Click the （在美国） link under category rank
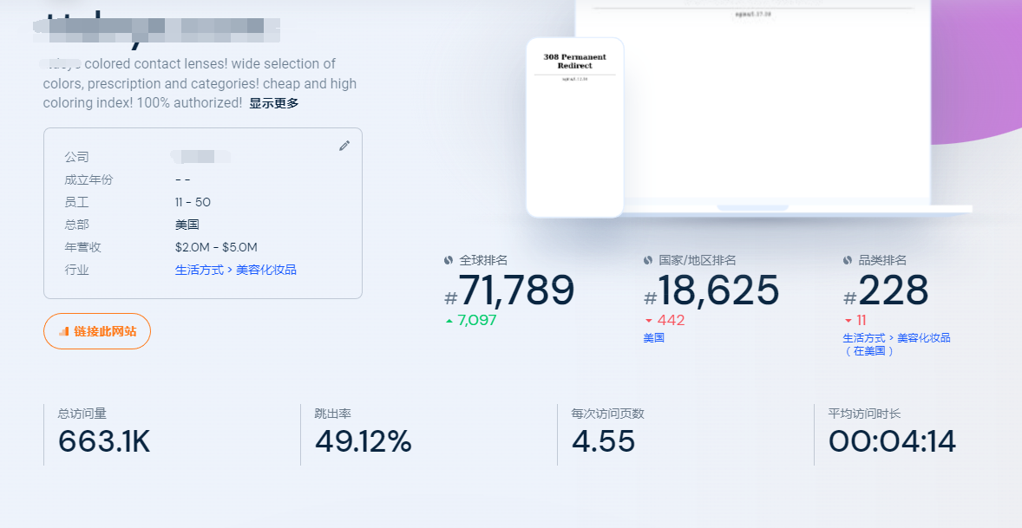The image size is (1022, 528). pos(870,351)
